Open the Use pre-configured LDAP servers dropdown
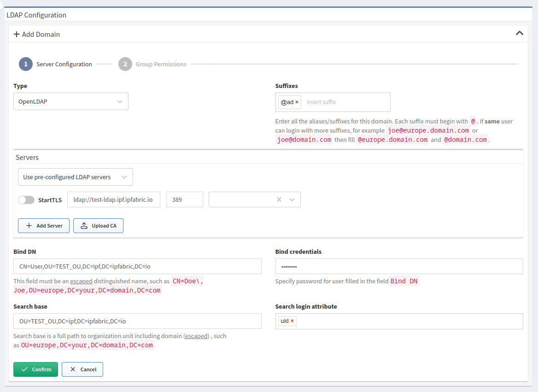 [75, 177]
